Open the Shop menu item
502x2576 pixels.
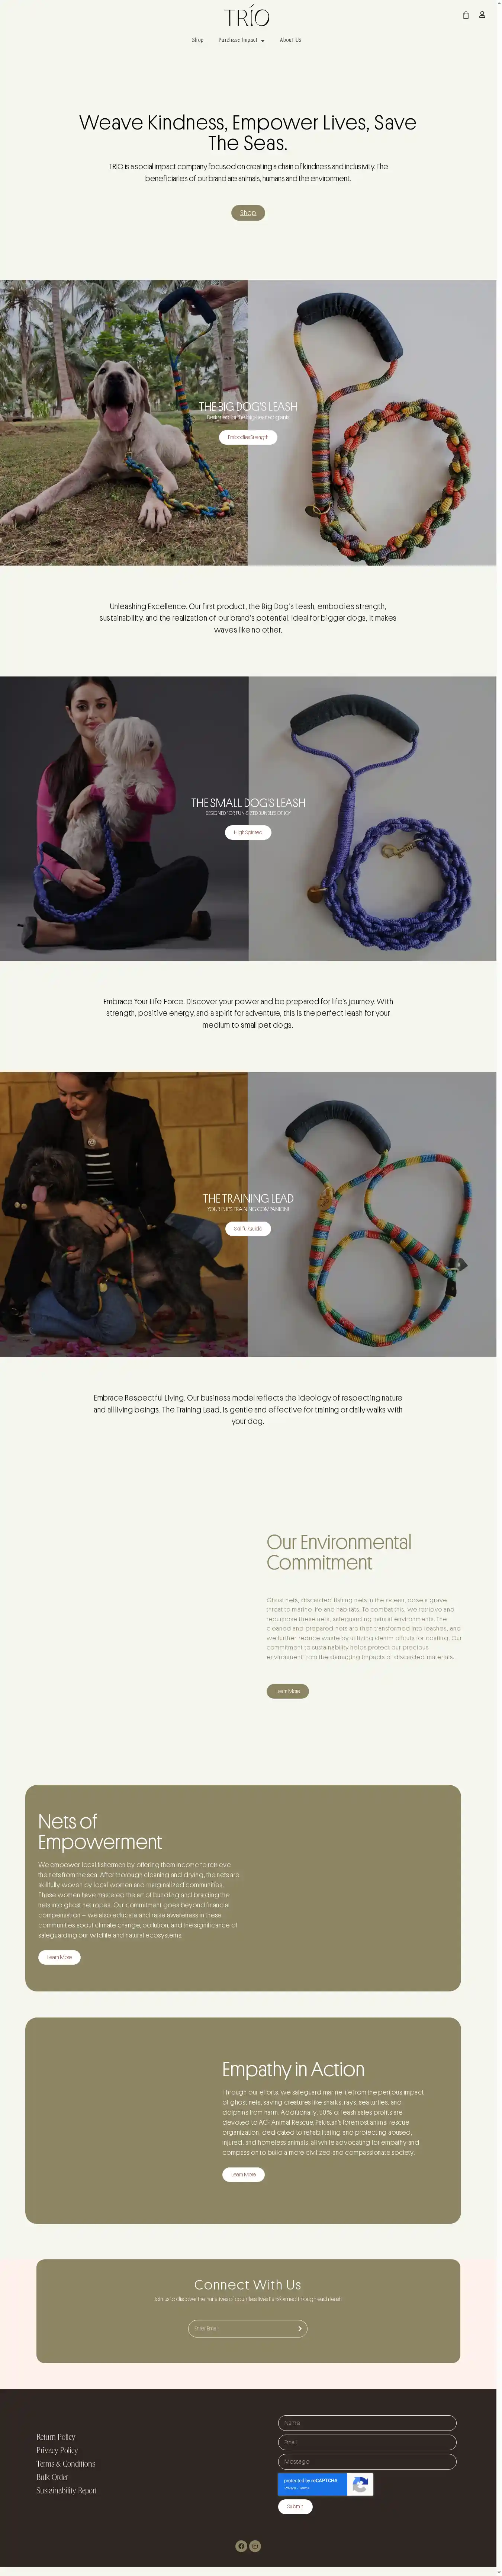pos(197,40)
